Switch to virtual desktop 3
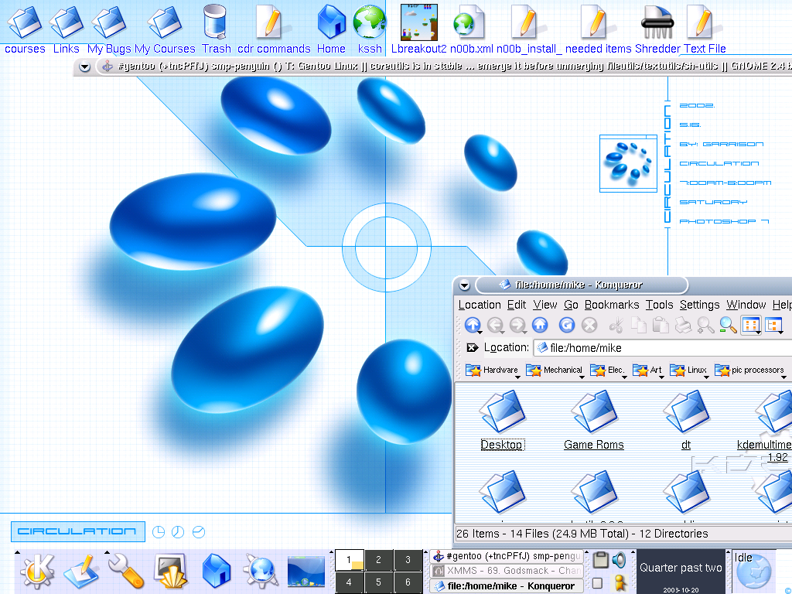Viewport: 792px width, 594px height. (408, 560)
